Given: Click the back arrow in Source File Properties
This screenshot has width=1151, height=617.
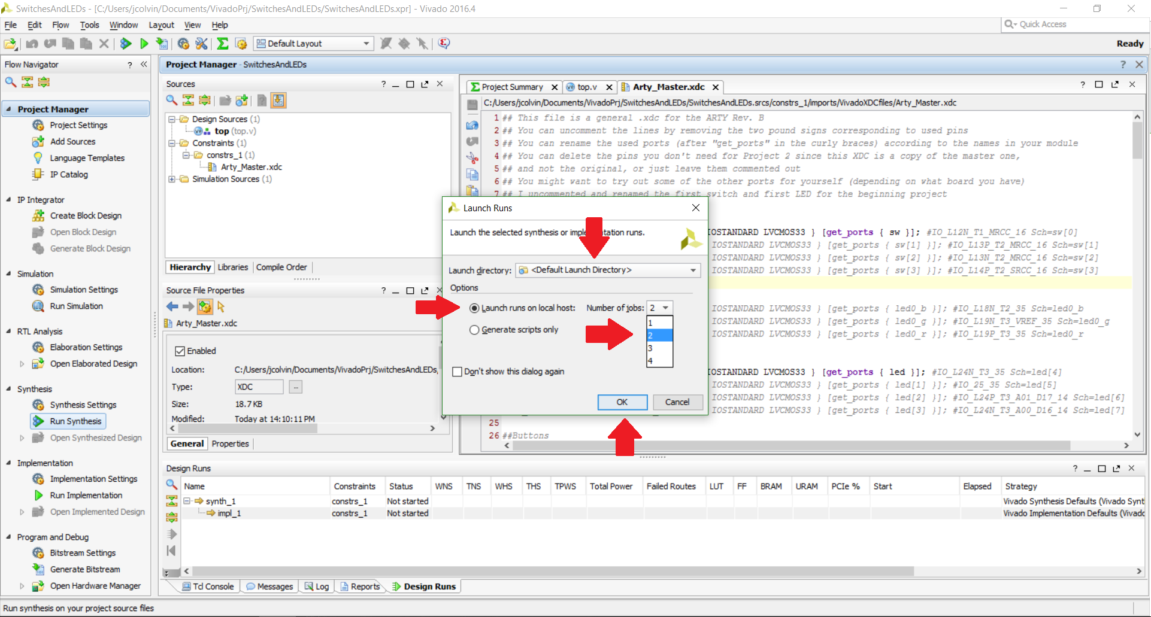Looking at the screenshot, I should click(x=172, y=307).
